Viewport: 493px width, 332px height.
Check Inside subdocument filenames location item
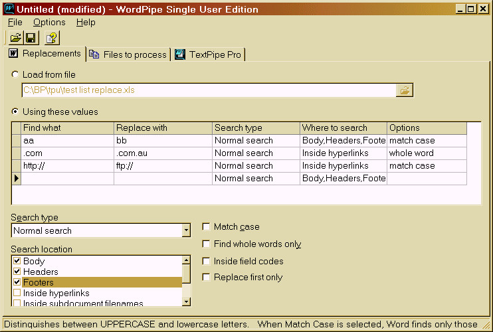coord(17,303)
